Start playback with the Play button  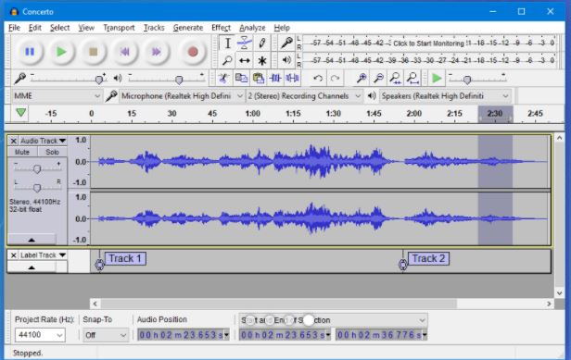point(61,52)
